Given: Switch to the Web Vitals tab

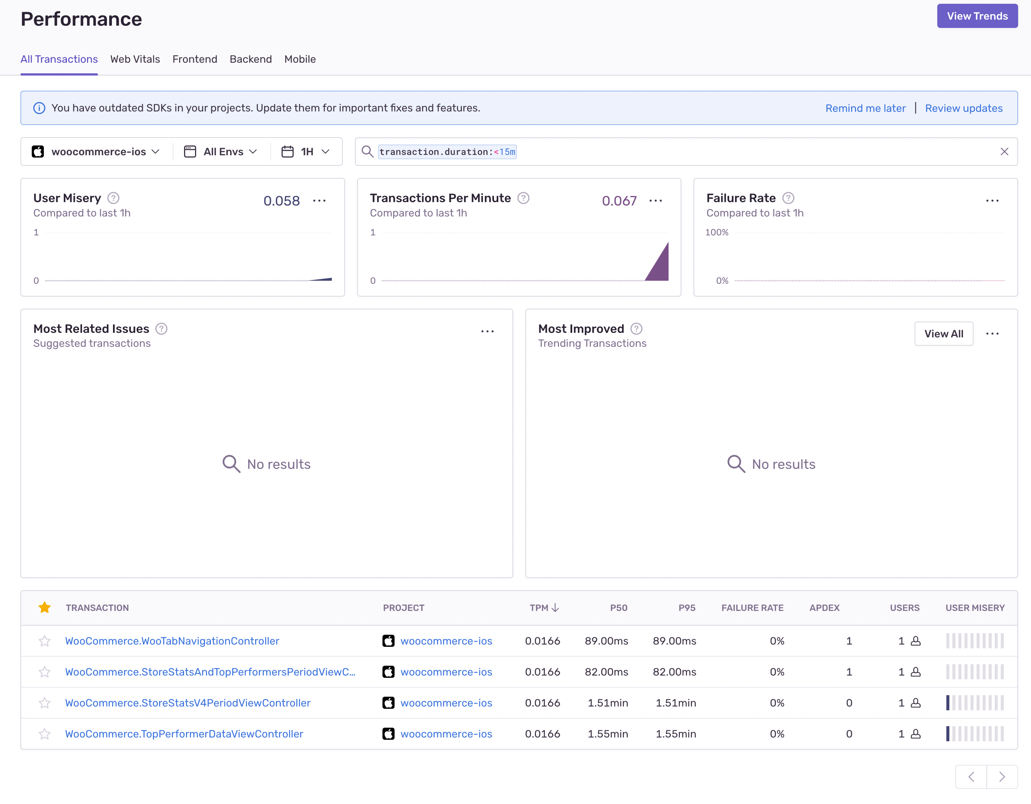Looking at the screenshot, I should tap(135, 59).
